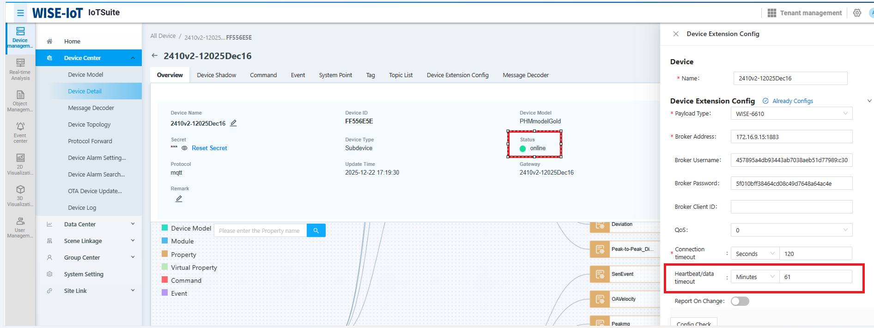Click Reset Secret link

click(209, 148)
